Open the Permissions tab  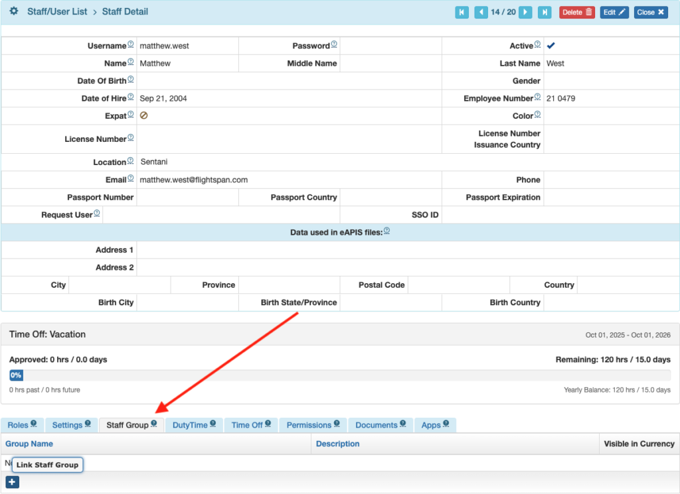313,425
